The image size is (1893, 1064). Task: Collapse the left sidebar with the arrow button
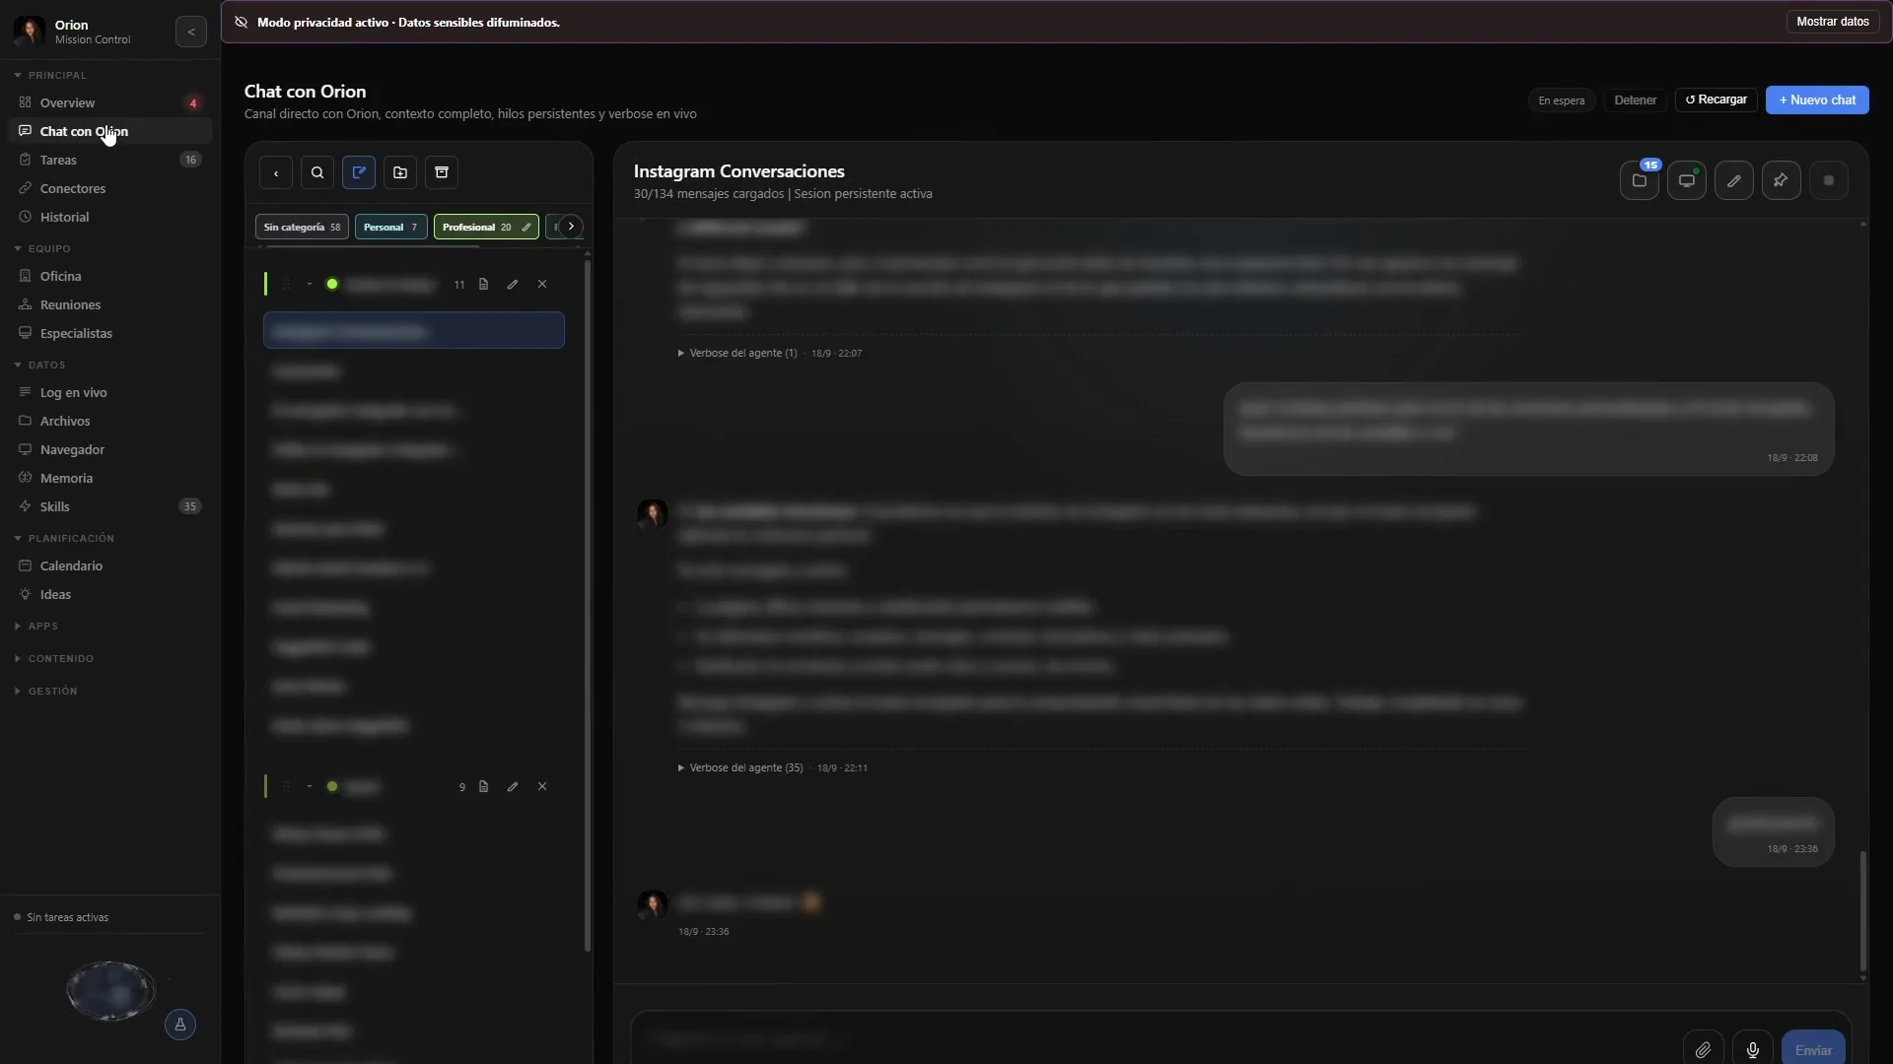(x=191, y=32)
